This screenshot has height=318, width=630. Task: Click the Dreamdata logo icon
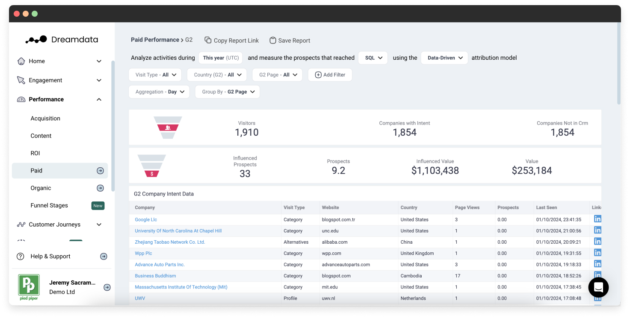36,40
